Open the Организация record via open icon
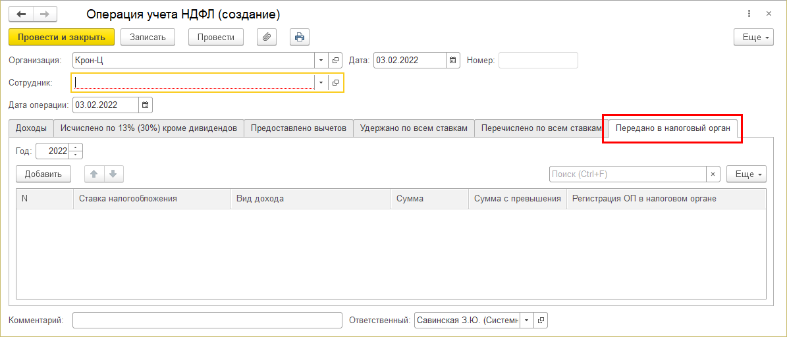787x337 pixels. [x=335, y=61]
